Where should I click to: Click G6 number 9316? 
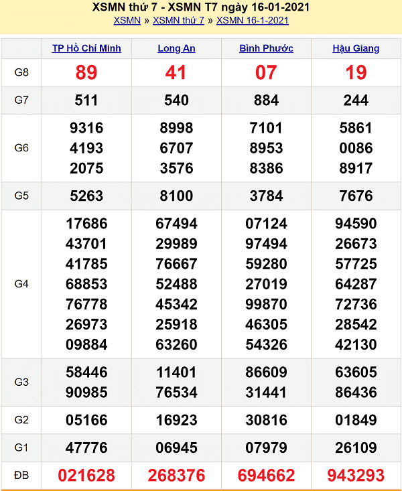point(86,128)
